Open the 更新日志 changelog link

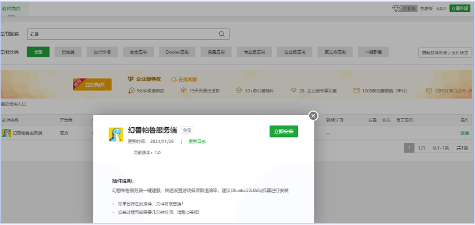coord(197,141)
